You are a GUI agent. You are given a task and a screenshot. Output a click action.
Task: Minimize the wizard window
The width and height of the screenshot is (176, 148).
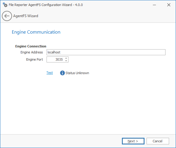pos(154,5)
